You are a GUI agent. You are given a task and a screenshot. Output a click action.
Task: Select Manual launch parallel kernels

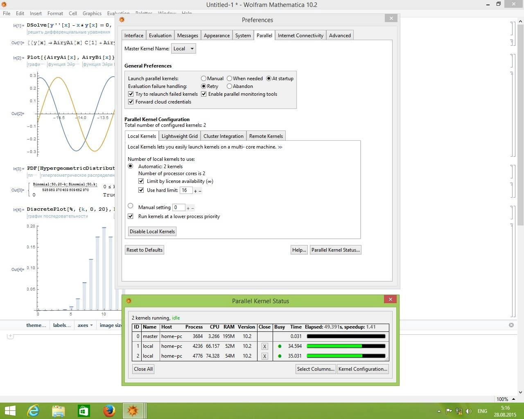(203, 79)
